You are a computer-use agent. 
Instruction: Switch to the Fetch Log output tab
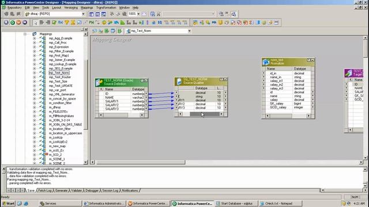(x=45, y=190)
